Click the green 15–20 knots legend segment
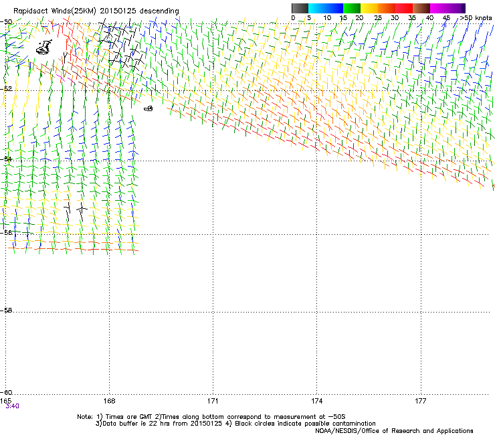The width and height of the screenshot is (495, 435). [352, 8]
